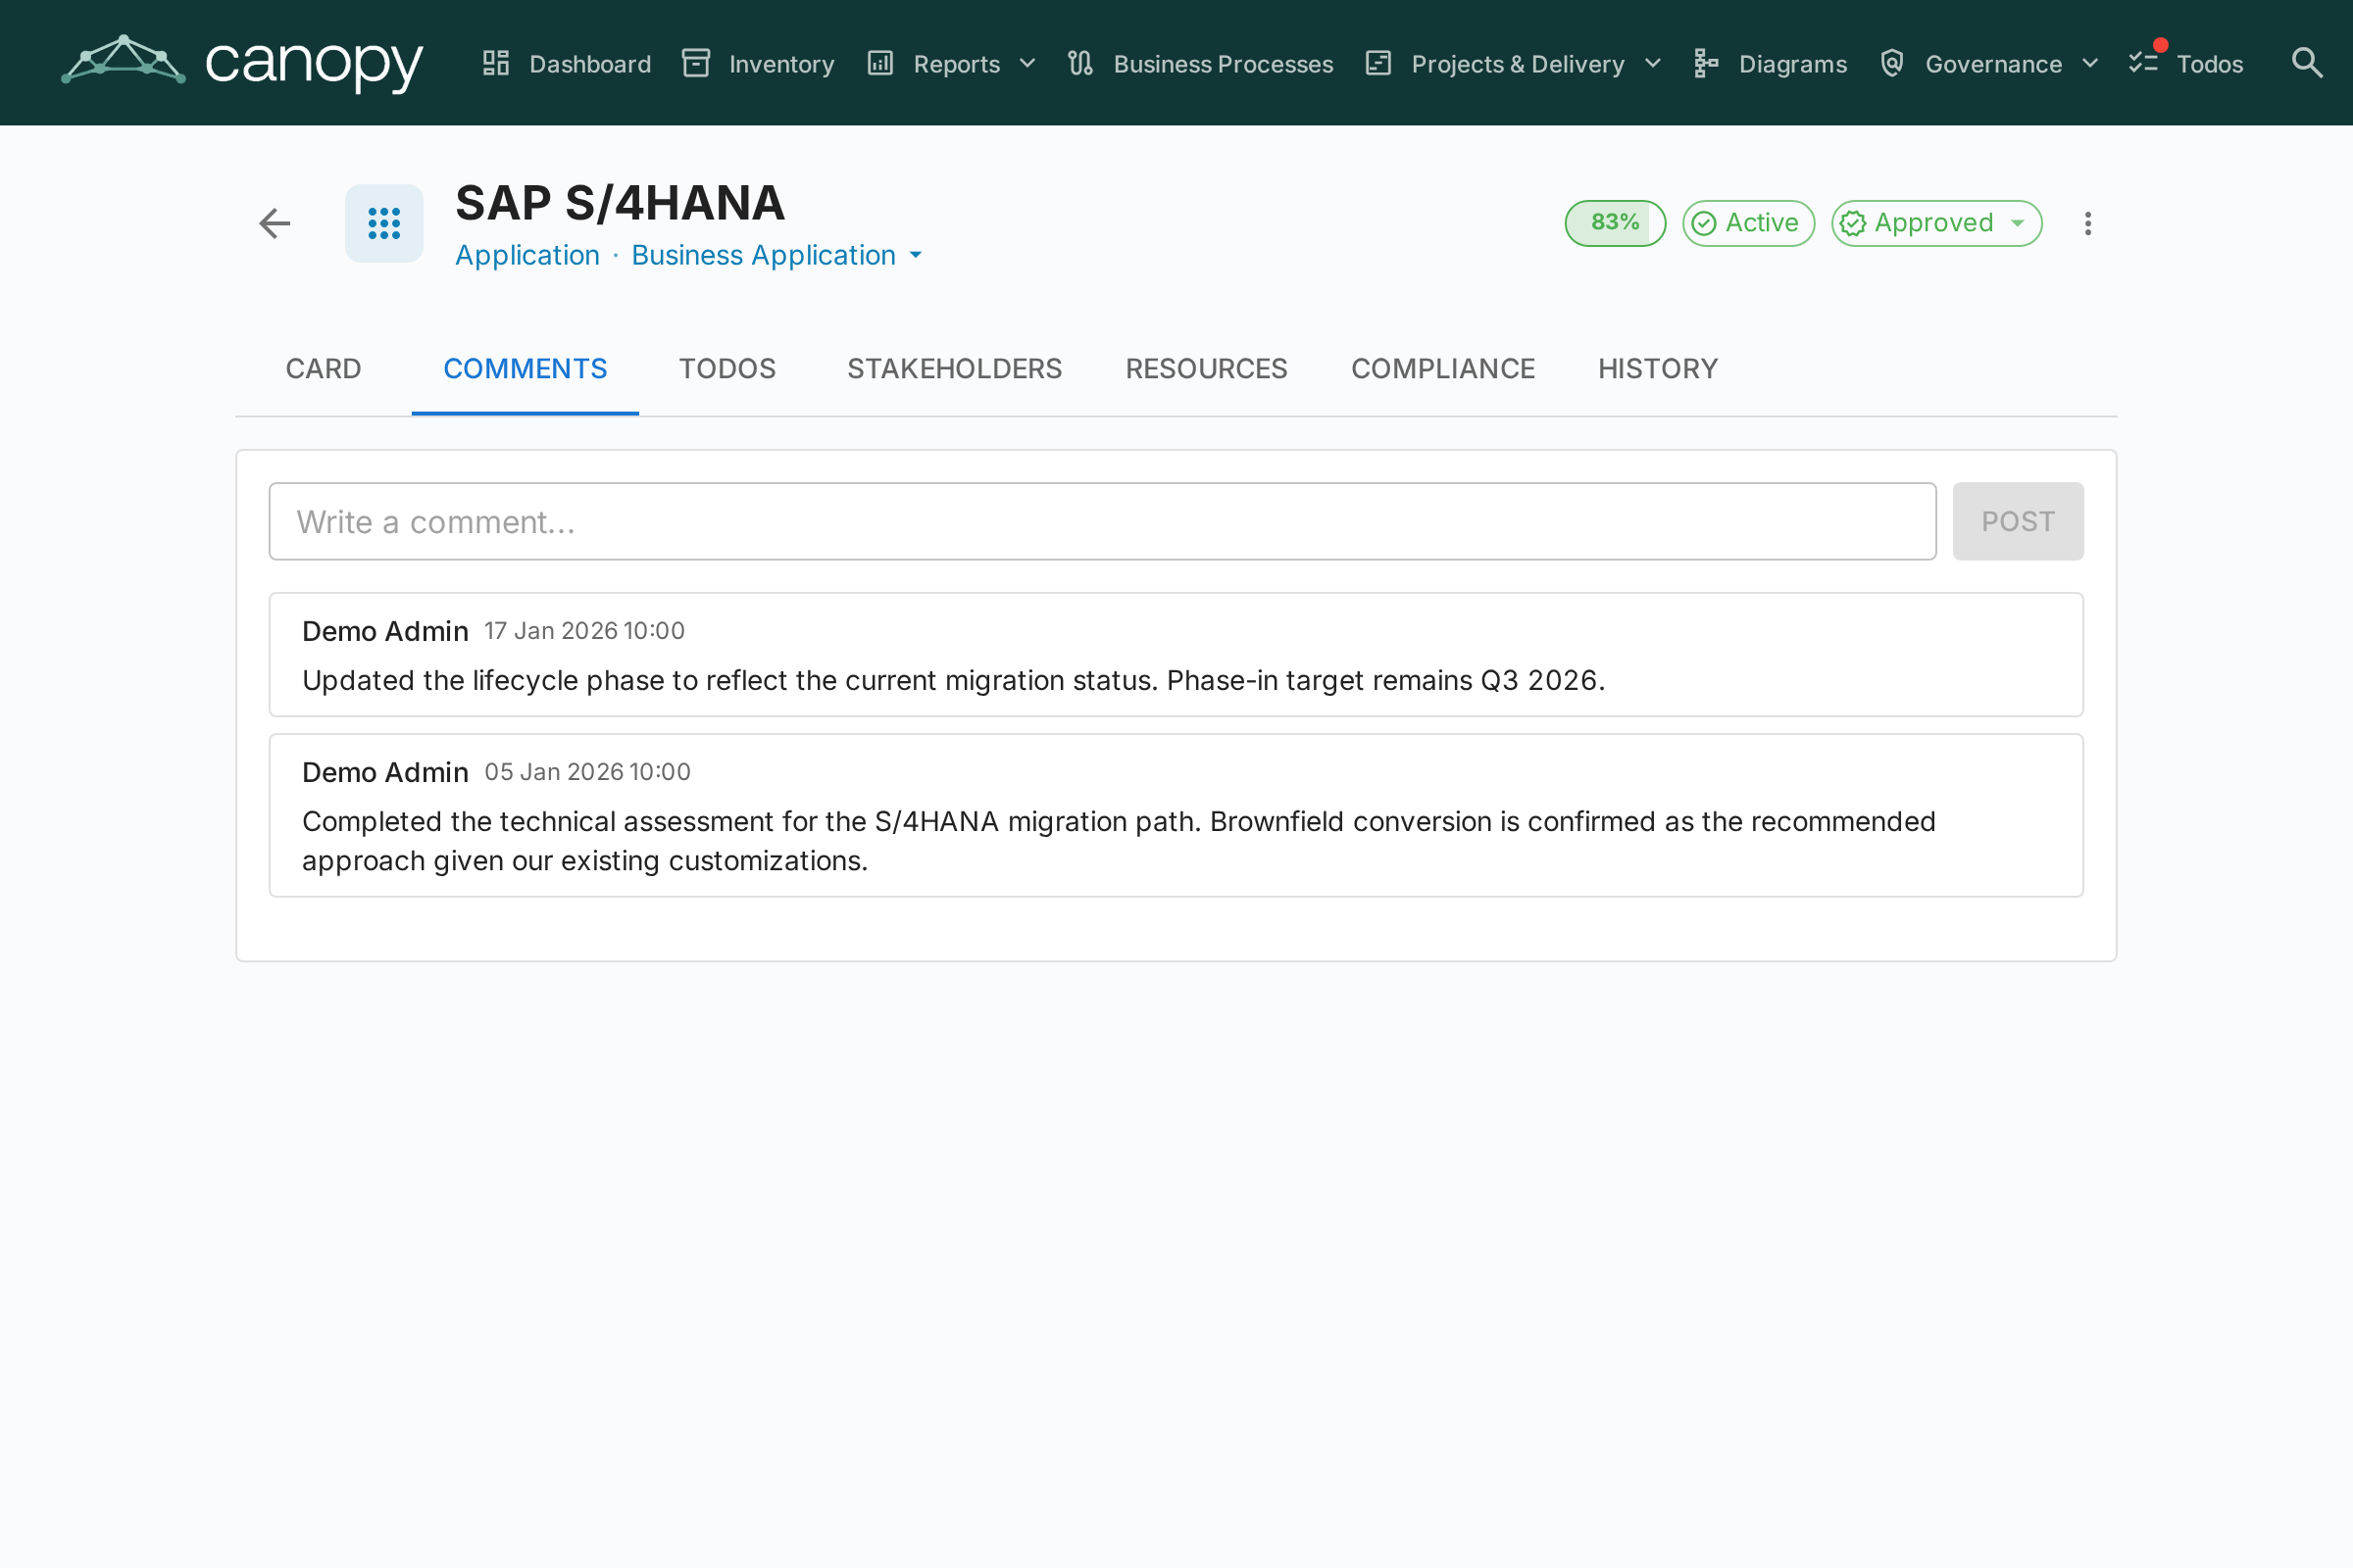The height and width of the screenshot is (1568, 2353).
Task: Click the 05 Jan 2026 10:00 timestamp
Action: click(x=587, y=772)
